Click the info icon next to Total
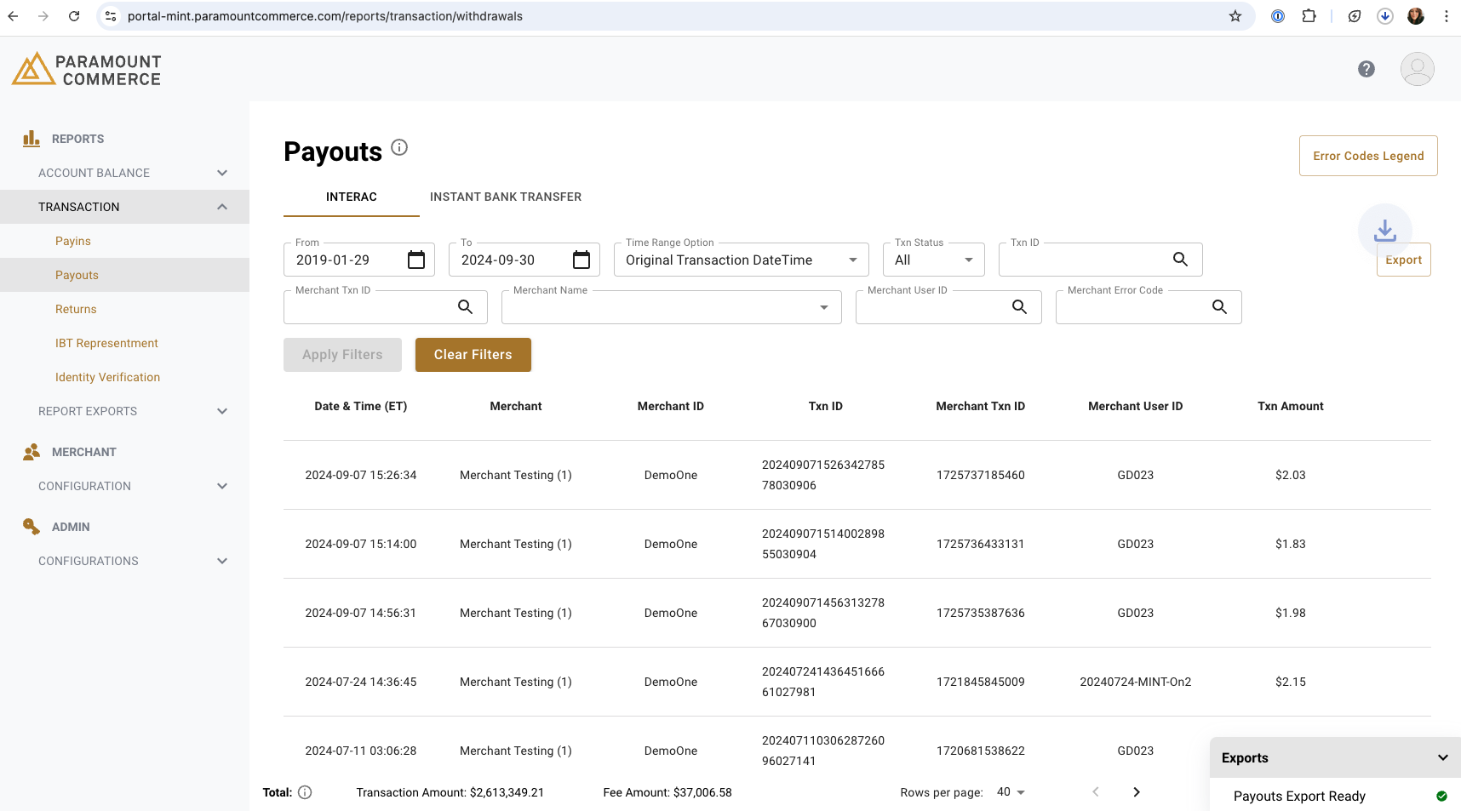Screen dimensions: 1461x811 pos(304,792)
